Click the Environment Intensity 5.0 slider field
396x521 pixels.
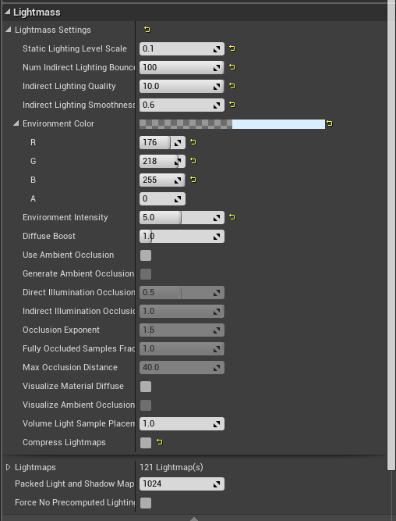182,218
